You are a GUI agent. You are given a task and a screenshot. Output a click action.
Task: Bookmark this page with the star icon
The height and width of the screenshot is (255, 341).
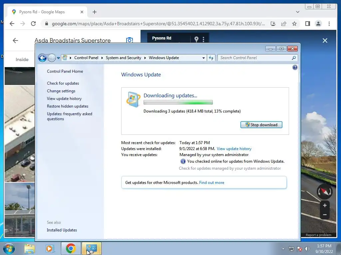pyautogui.click(x=294, y=24)
